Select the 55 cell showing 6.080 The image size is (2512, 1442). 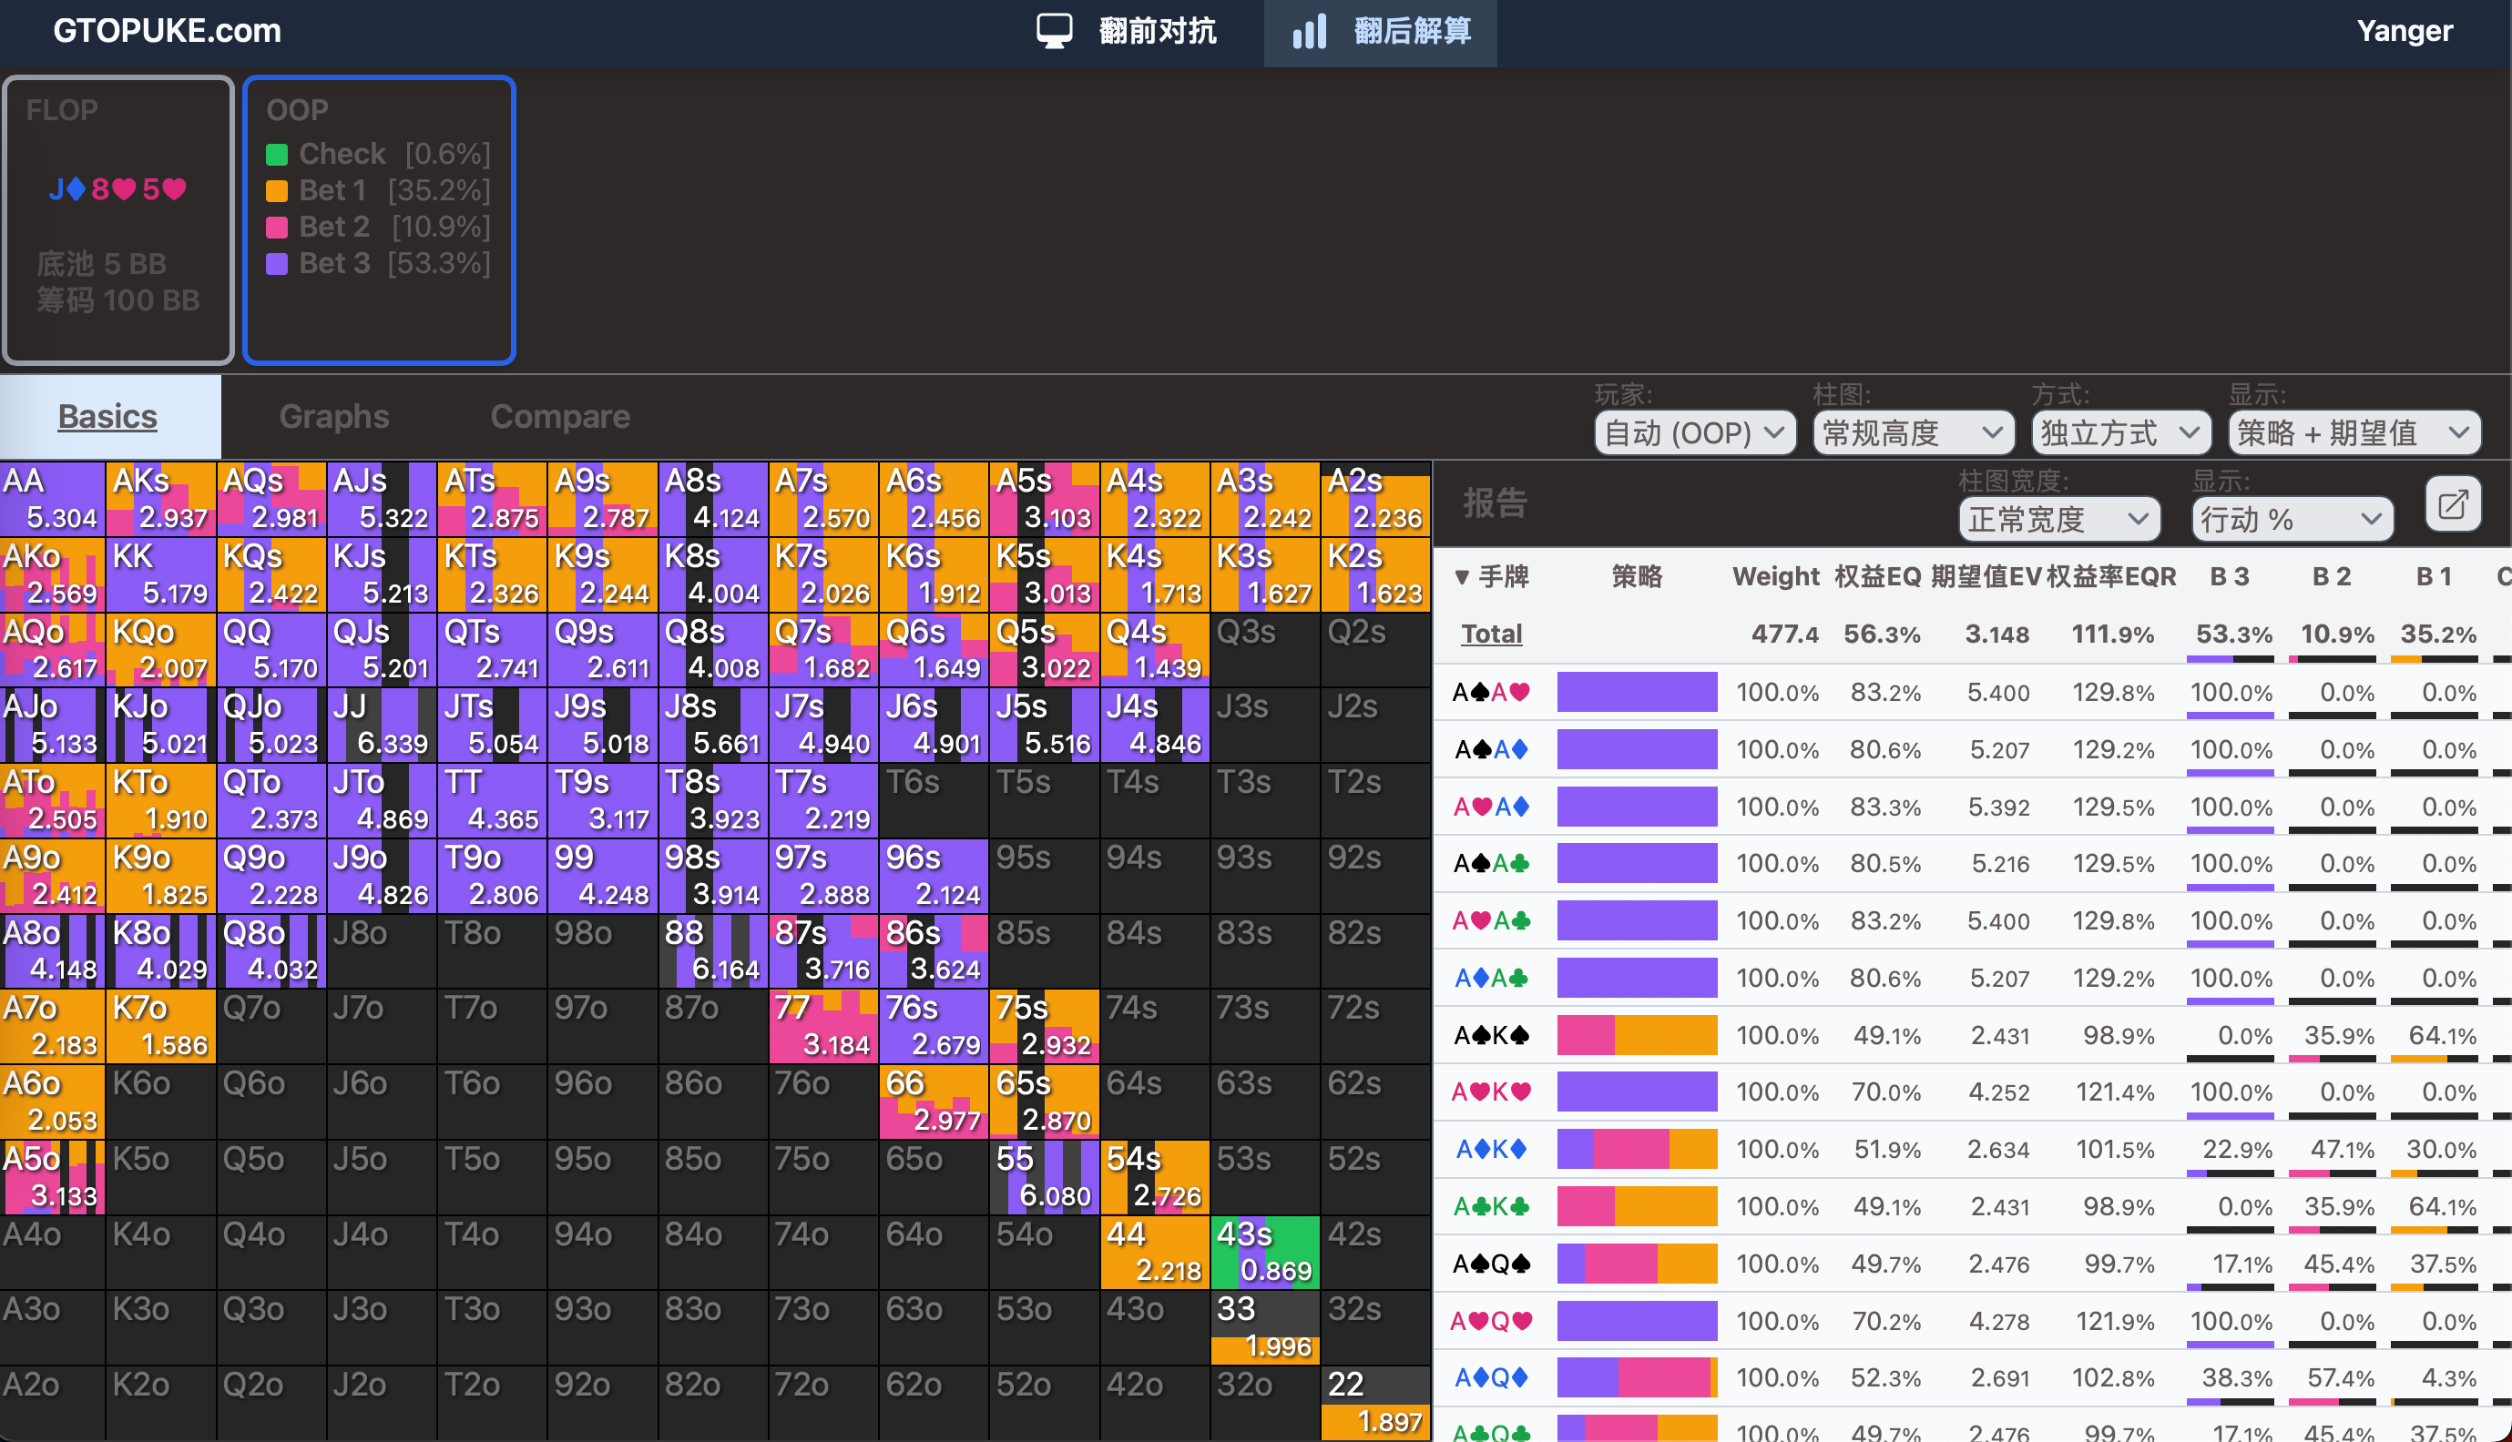[x=1044, y=1176]
